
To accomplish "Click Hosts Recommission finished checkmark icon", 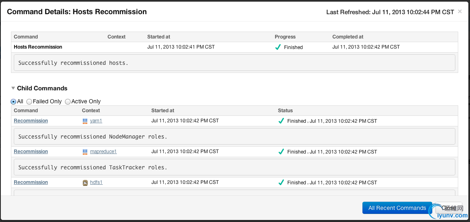I will [x=278, y=47].
